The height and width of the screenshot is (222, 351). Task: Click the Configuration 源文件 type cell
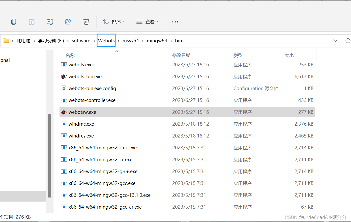pyautogui.click(x=256, y=88)
